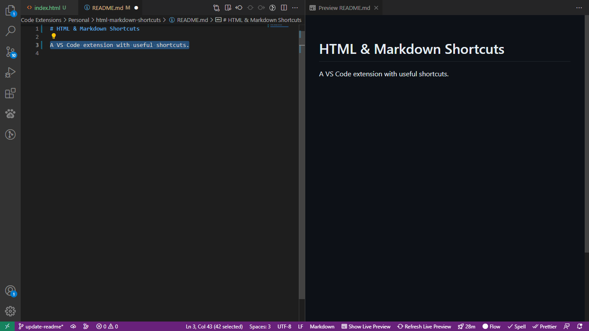
Task: Open the Explorer view in the activity bar
Action: coord(10,10)
